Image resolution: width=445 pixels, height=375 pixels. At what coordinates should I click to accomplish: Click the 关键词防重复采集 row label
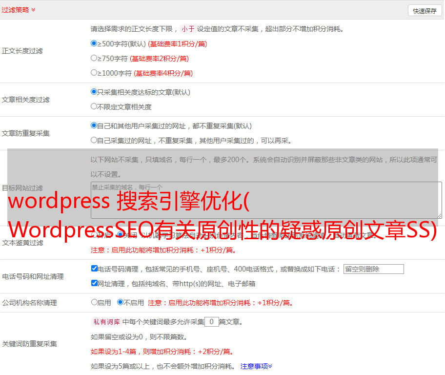click(29, 344)
